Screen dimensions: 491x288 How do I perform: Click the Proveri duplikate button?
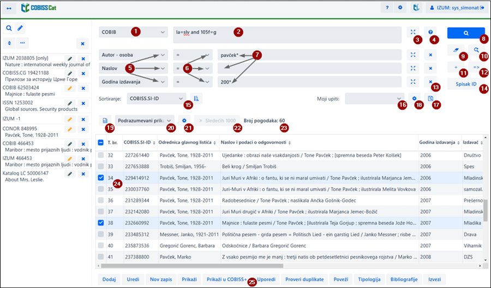coord(304,279)
